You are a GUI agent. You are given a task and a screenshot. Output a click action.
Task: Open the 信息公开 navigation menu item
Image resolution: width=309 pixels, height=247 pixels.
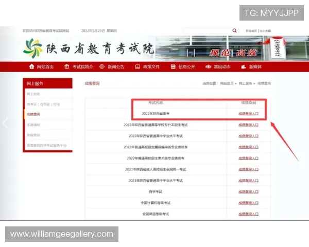[x=186, y=67]
